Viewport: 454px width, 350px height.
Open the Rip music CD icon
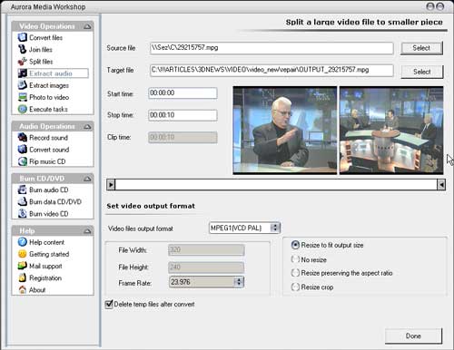click(x=23, y=161)
